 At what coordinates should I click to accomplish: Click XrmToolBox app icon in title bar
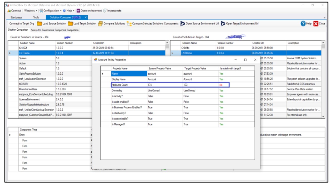[x=7, y=5]
